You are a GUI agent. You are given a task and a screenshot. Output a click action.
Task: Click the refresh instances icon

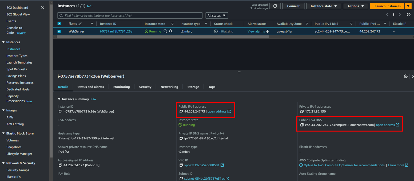pyautogui.click(x=275, y=6)
